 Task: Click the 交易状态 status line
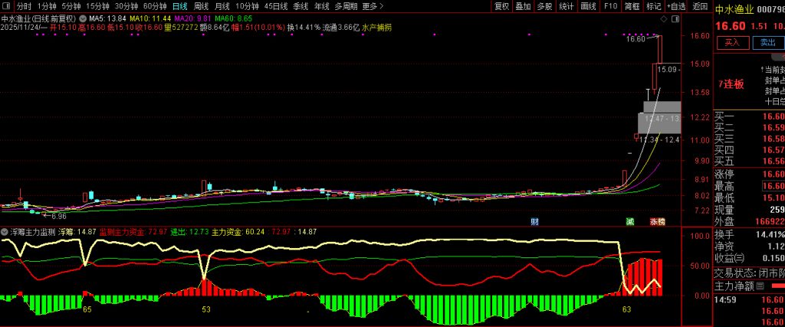coord(750,273)
